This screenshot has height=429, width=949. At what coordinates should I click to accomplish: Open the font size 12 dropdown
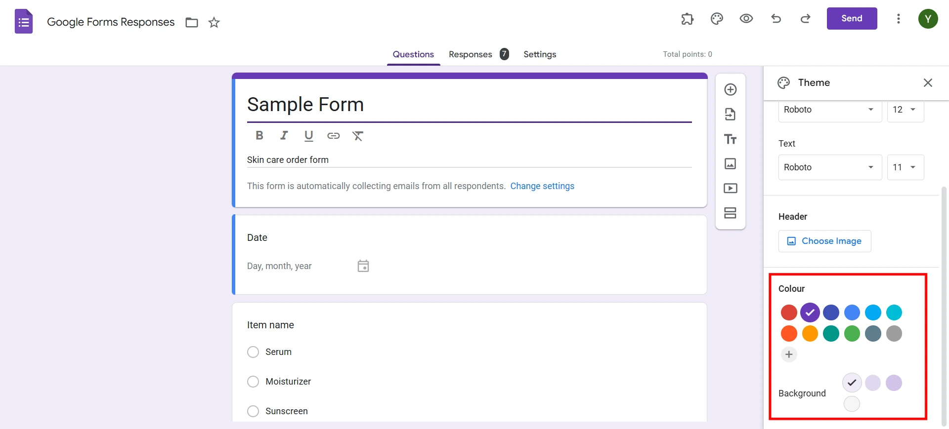click(x=905, y=110)
